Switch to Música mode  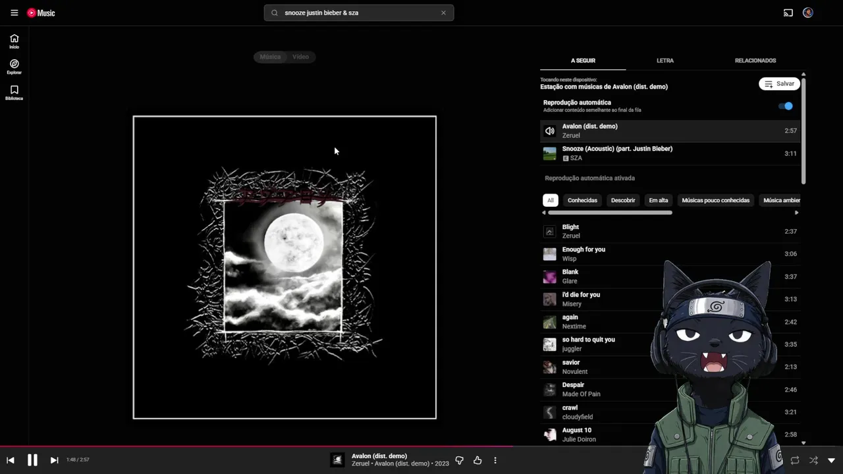click(270, 57)
